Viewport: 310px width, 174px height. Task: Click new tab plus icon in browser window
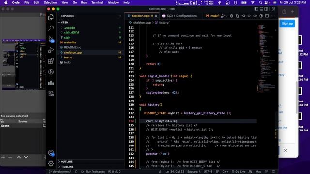point(293,12)
